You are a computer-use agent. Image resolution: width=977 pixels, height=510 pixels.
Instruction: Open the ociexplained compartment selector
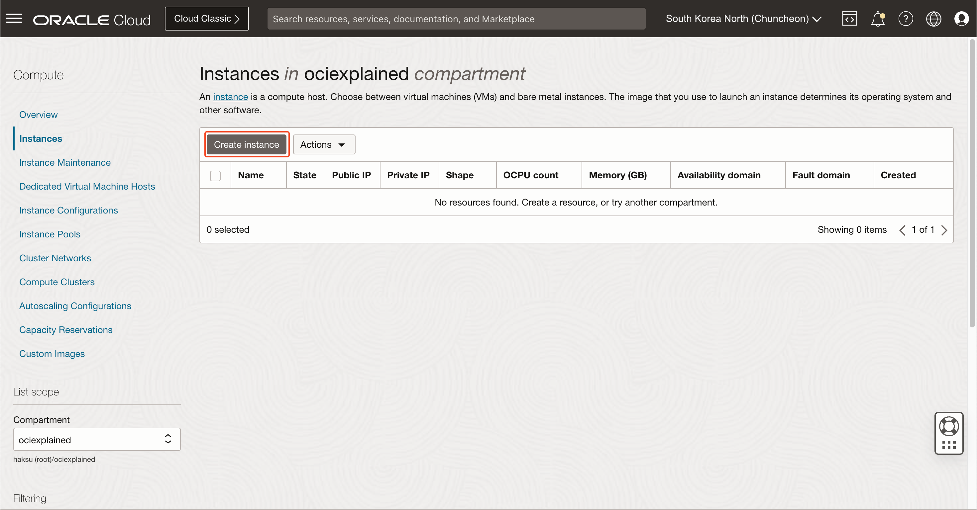pyautogui.click(x=97, y=440)
